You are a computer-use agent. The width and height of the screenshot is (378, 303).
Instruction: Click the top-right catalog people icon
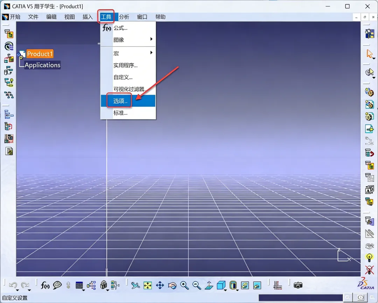[370, 34]
